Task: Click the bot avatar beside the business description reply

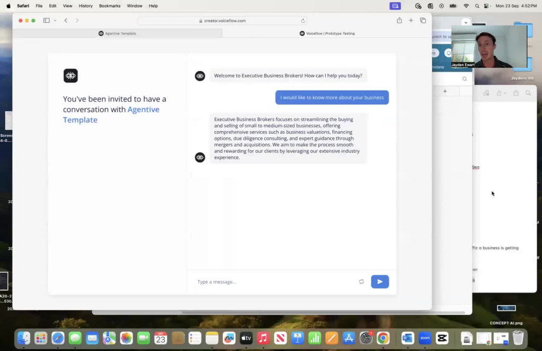Action: 200,157
